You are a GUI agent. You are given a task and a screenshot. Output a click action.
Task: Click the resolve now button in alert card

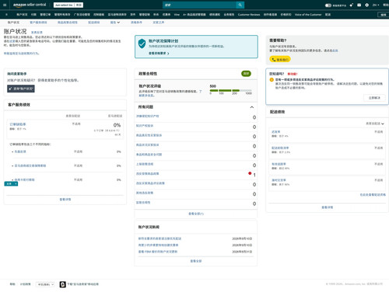pos(374,98)
